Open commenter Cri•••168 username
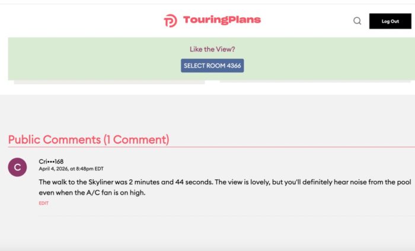 pyautogui.click(x=51, y=161)
